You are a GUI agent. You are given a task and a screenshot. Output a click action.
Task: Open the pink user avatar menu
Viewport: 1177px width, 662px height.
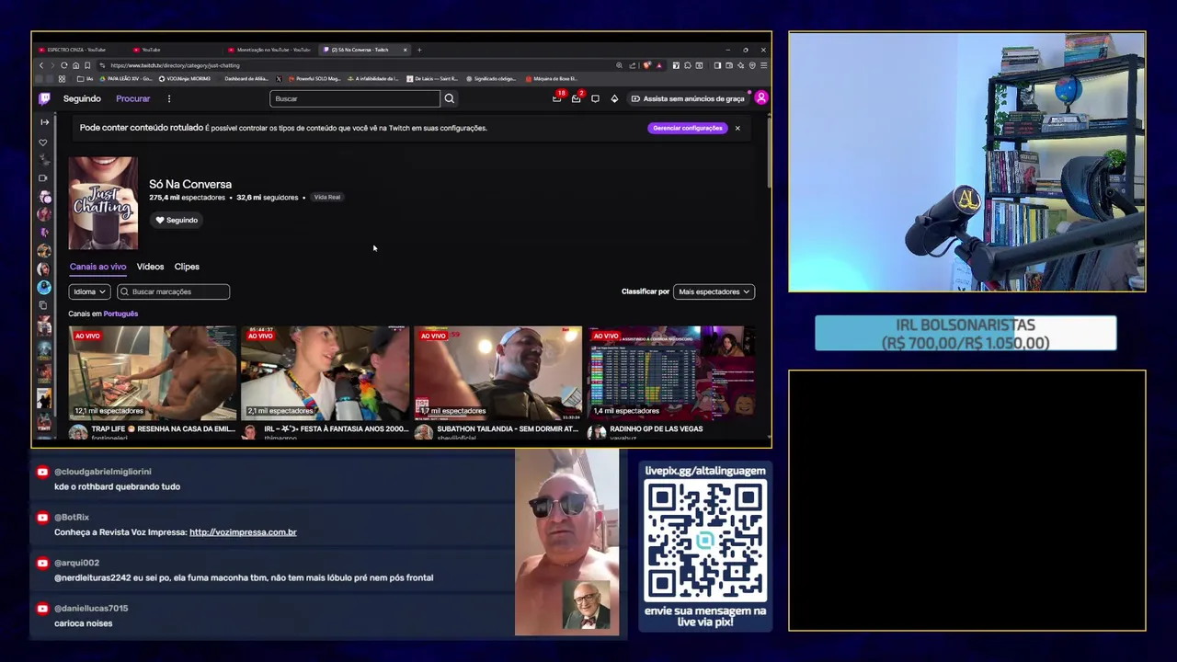point(760,97)
